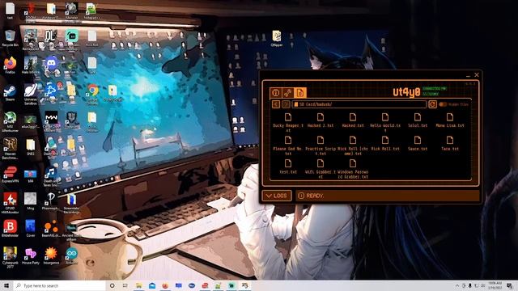Open the Windows Start menu
The height and width of the screenshot is (291, 518).
tap(6, 285)
